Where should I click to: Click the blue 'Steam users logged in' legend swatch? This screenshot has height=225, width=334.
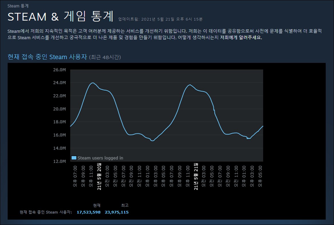point(74,158)
